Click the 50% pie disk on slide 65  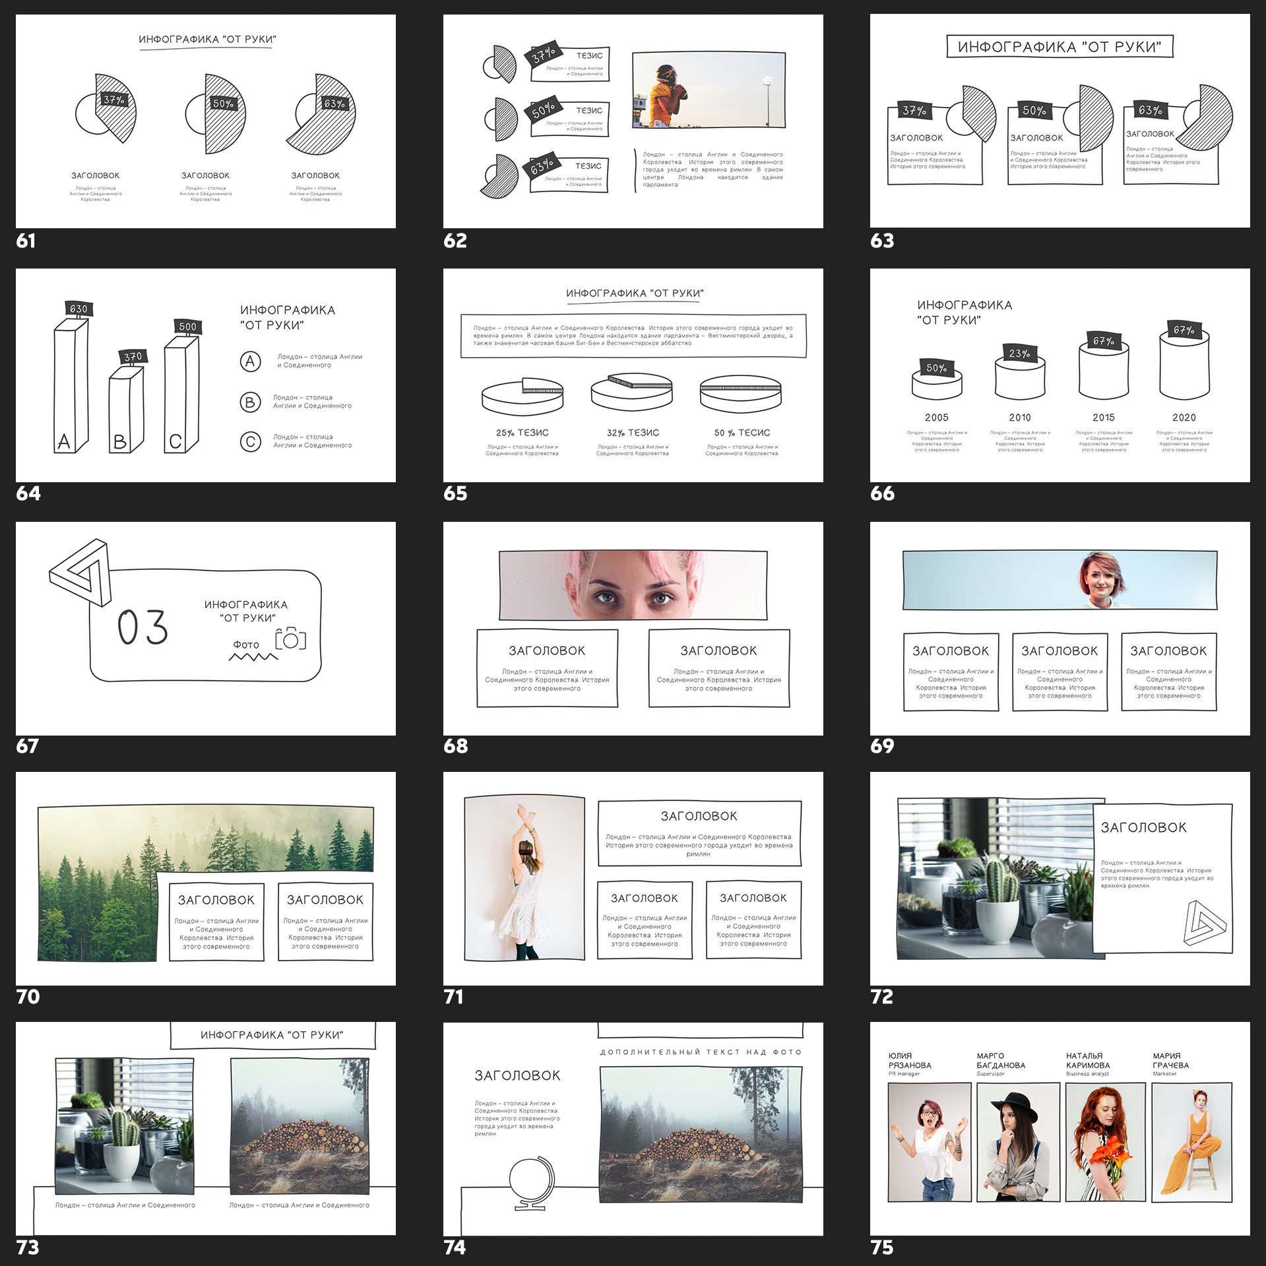741,393
